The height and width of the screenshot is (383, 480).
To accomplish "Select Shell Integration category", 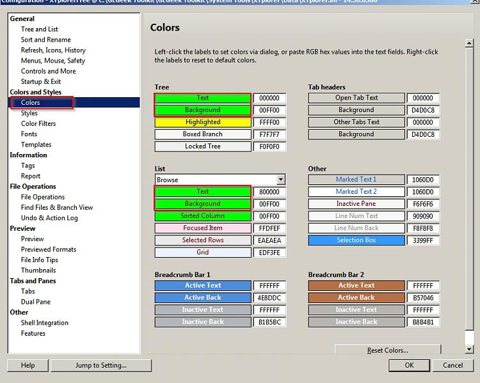I will tap(45, 323).
